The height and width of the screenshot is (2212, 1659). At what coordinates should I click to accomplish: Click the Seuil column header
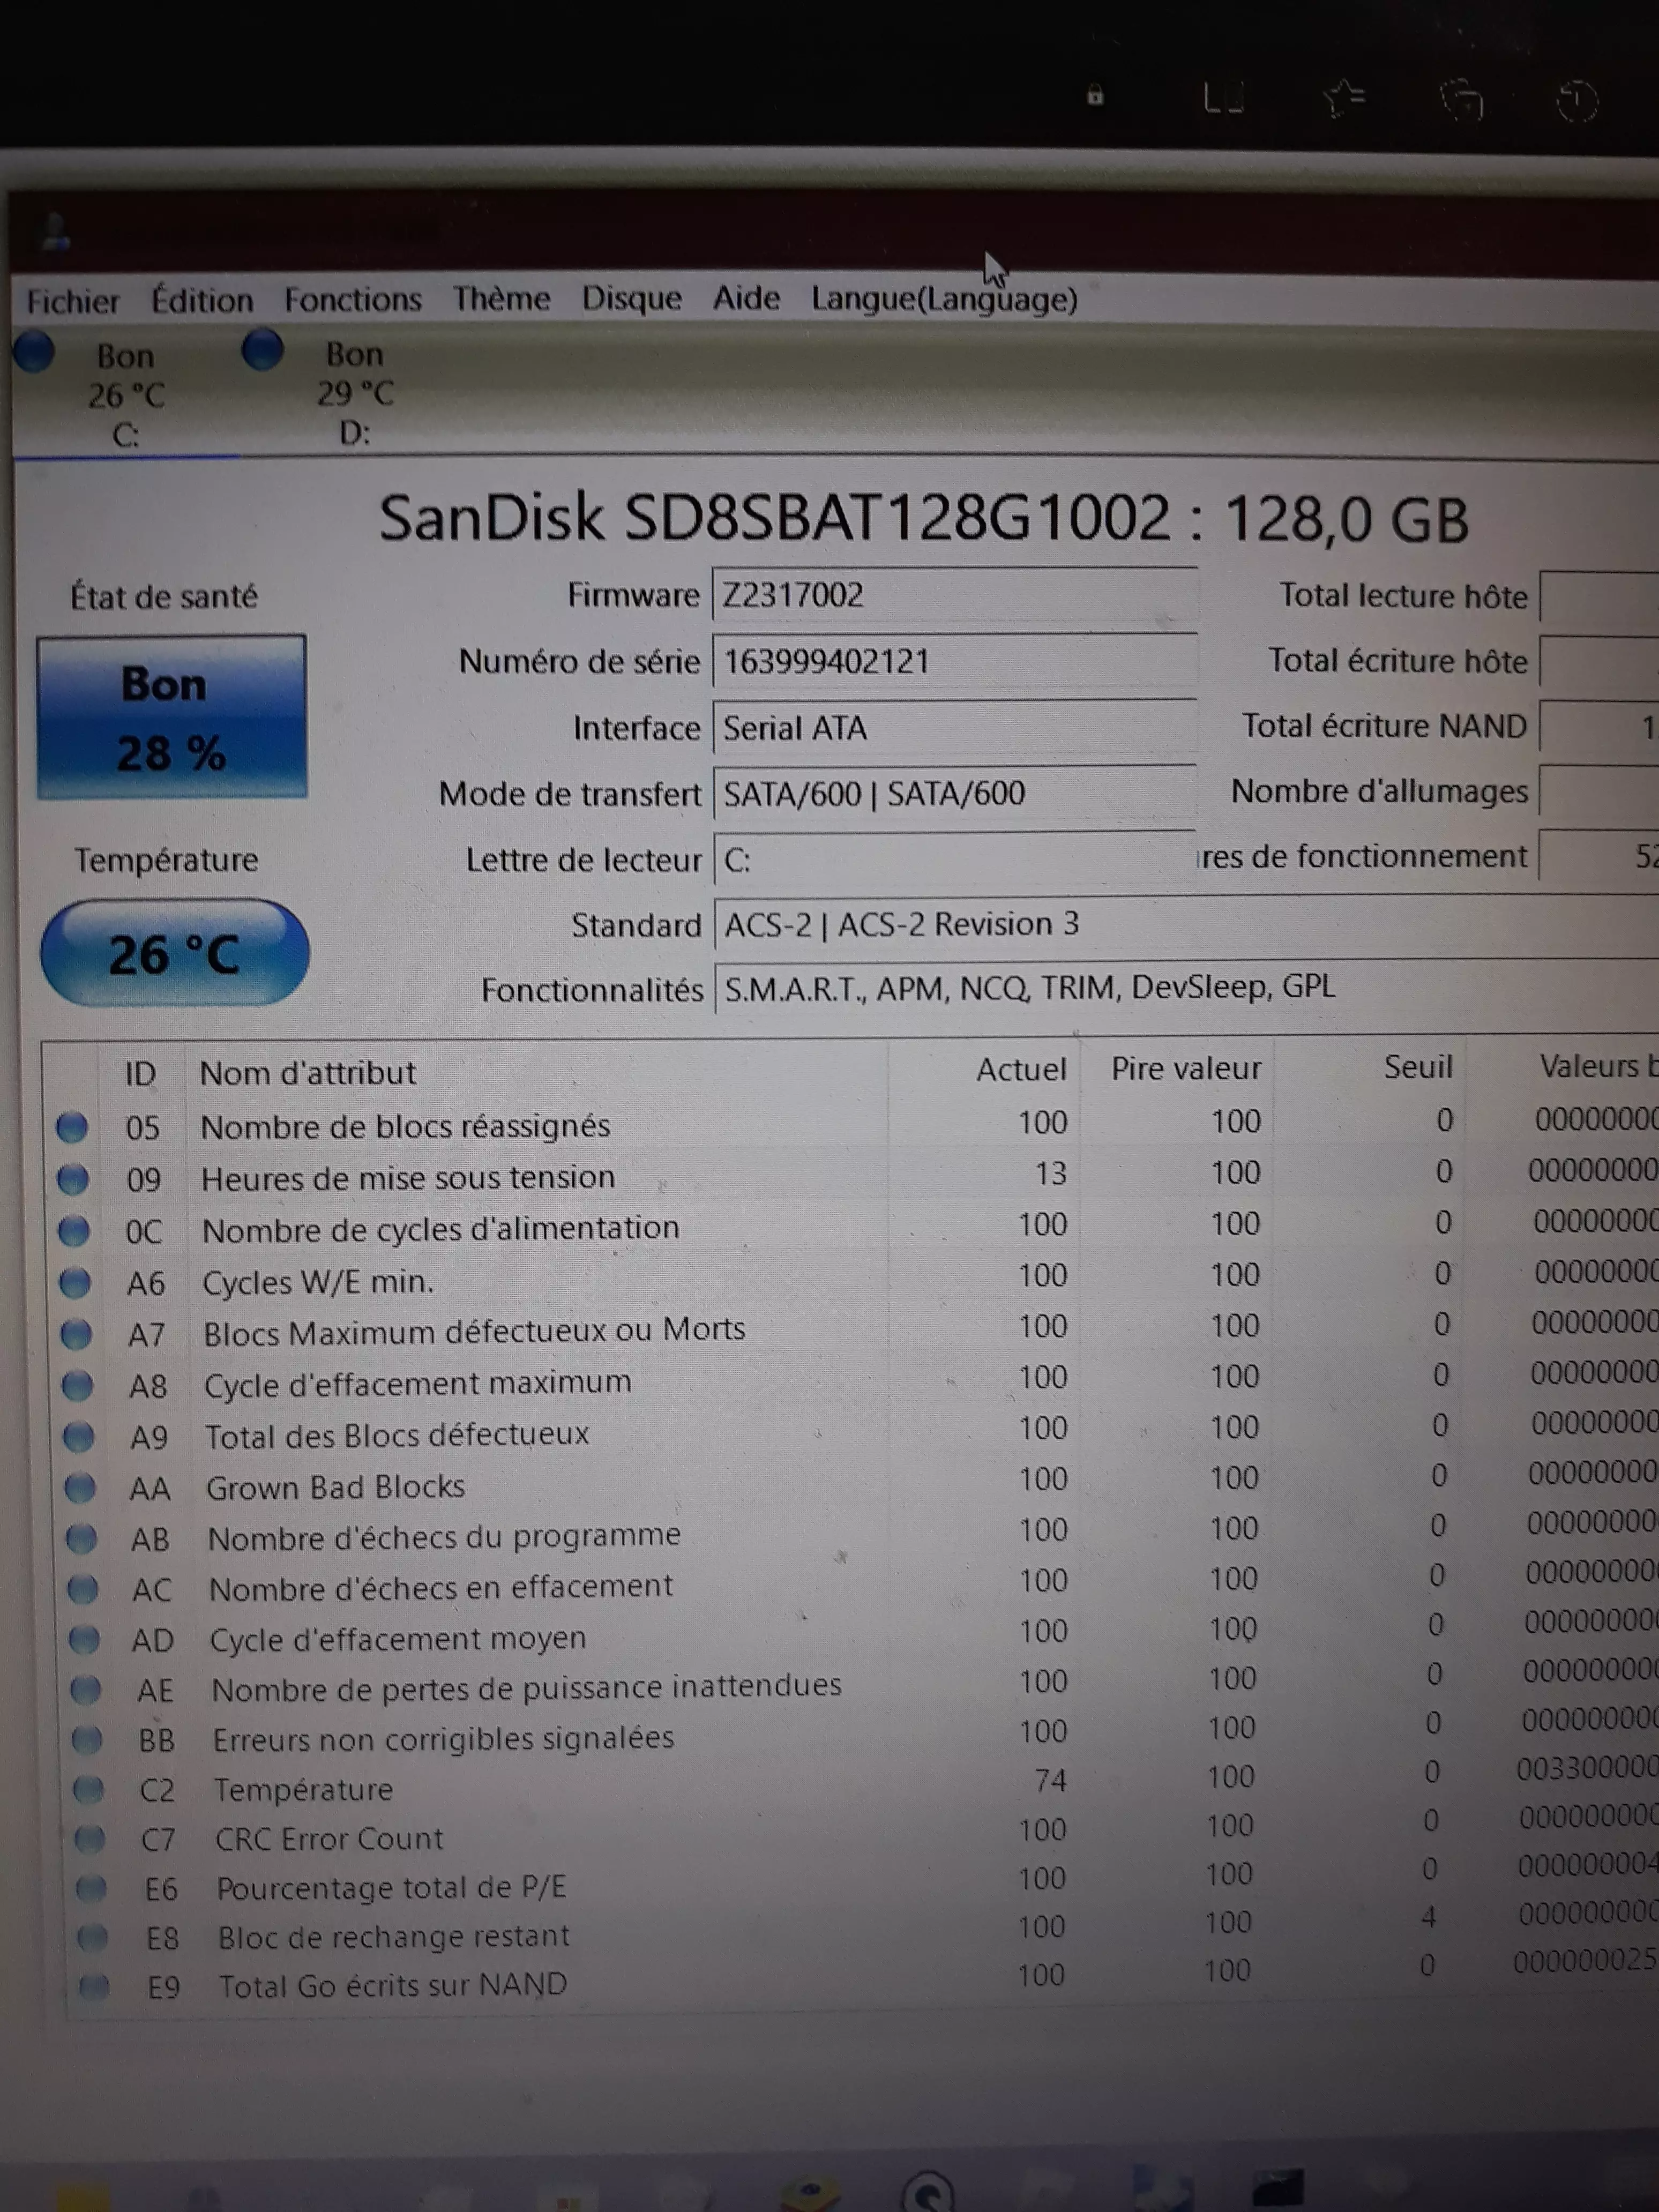pyautogui.click(x=1418, y=1067)
